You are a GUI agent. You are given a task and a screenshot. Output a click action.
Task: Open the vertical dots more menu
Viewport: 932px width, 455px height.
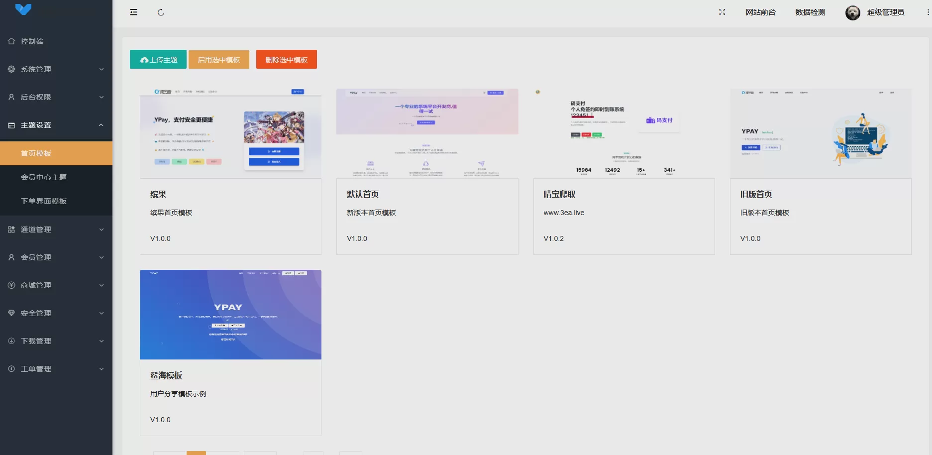(x=928, y=12)
